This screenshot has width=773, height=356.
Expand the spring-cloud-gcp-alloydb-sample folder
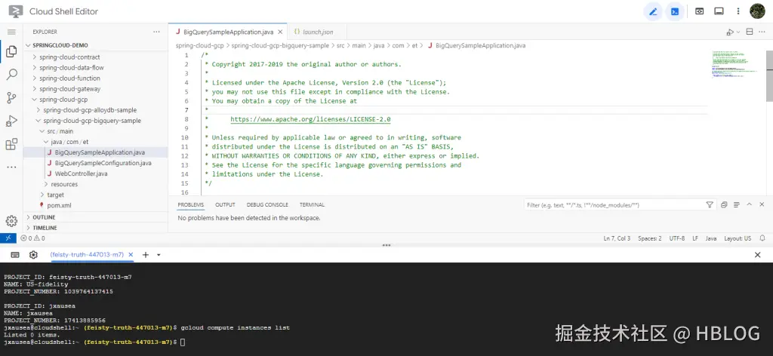pyautogui.click(x=96, y=110)
